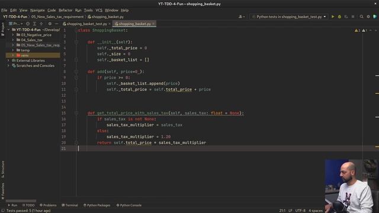Click project panel horizontal scrollbar
Viewport: 379px width, 213px height.
[x=21, y=201]
